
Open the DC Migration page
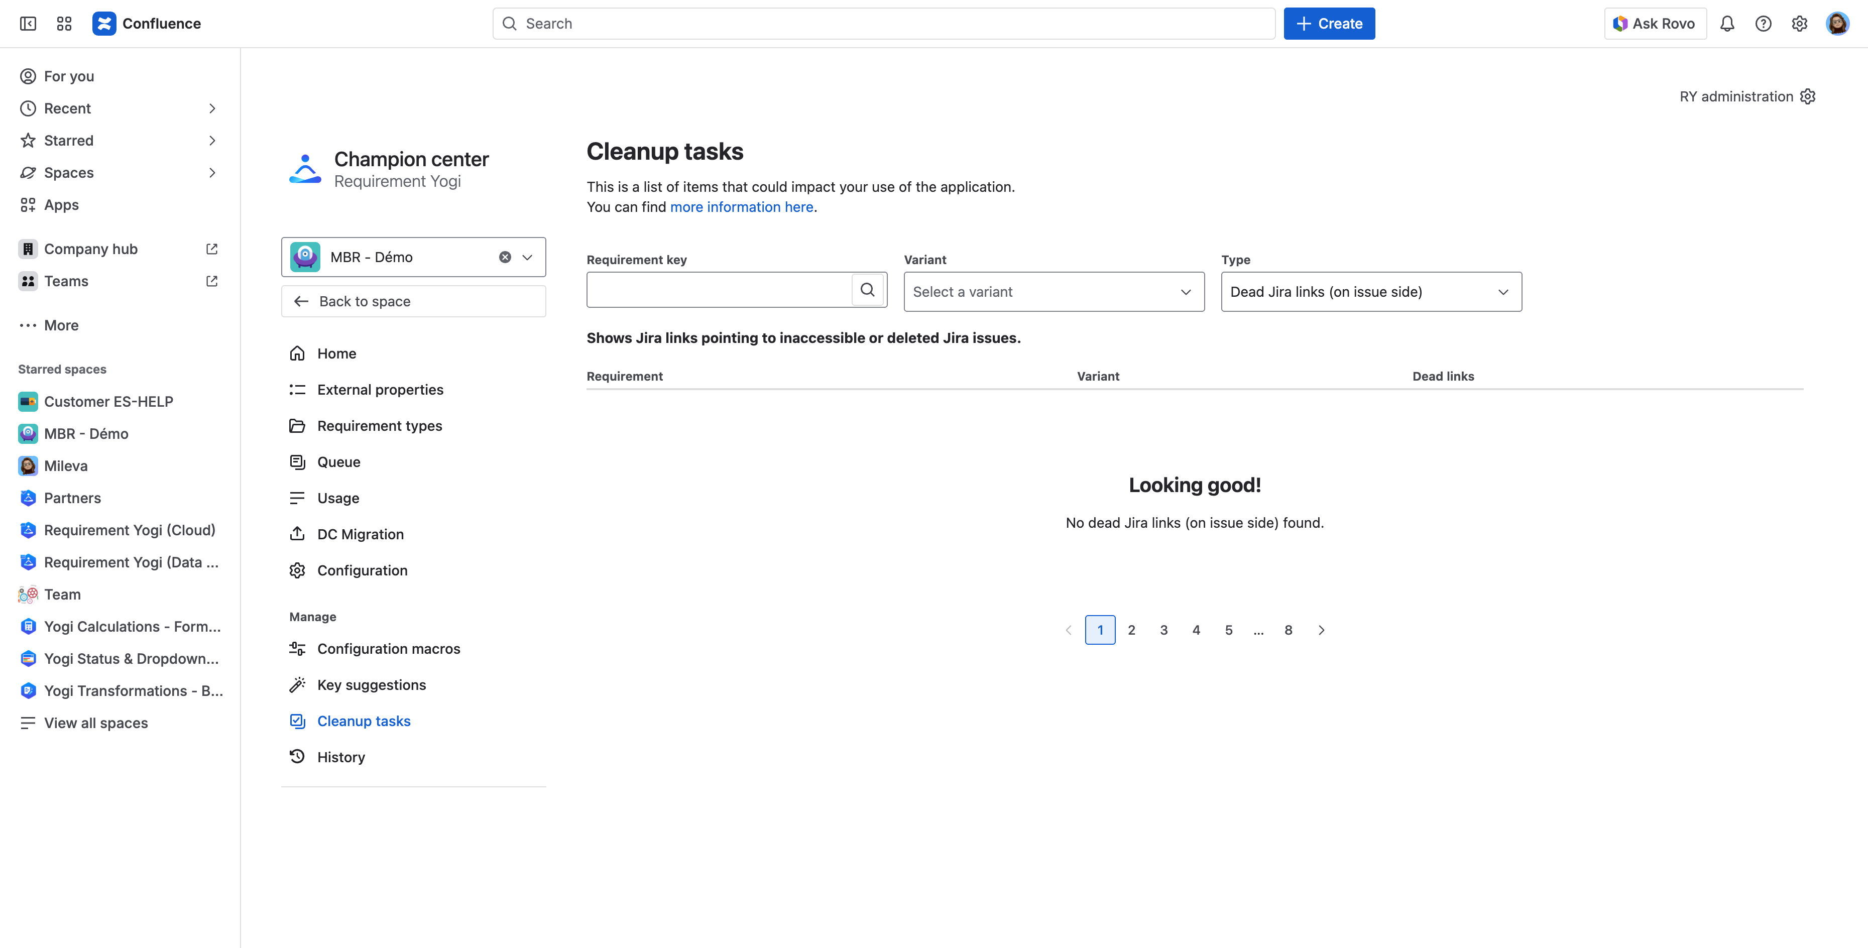tap(361, 534)
